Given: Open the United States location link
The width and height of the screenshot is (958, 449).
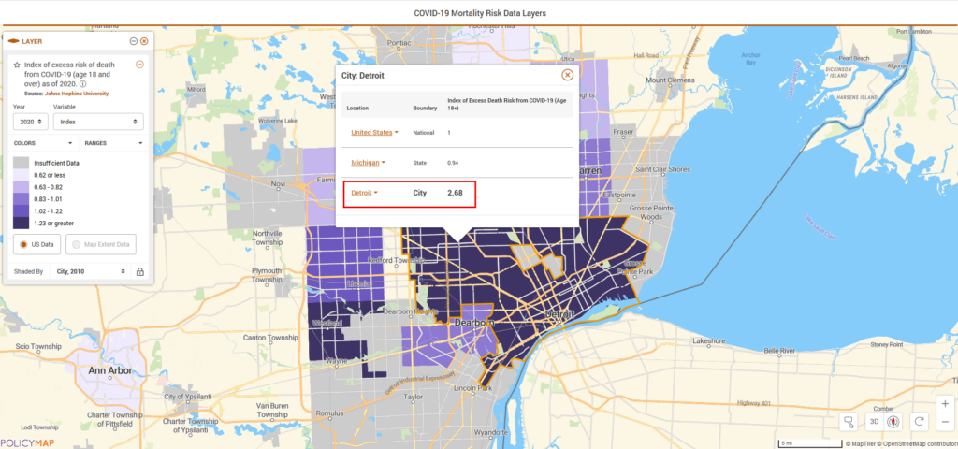Looking at the screenshot, I should pos(371,132).
